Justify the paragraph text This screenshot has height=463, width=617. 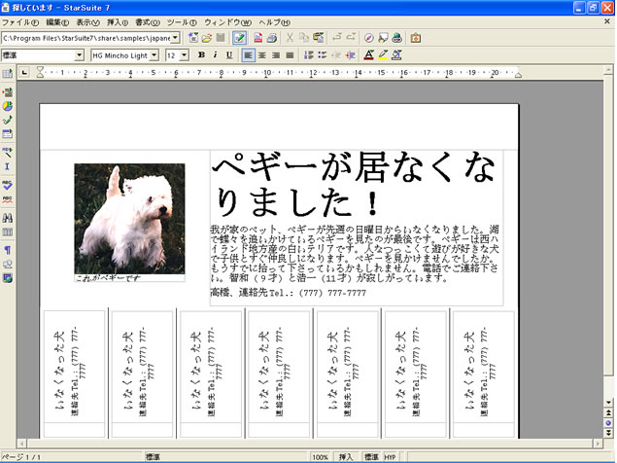pyautogui.click(x=290, y=55)
